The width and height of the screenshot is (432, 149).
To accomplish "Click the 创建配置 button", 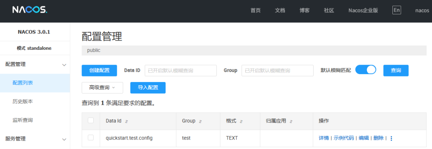I will click(100, 71).
